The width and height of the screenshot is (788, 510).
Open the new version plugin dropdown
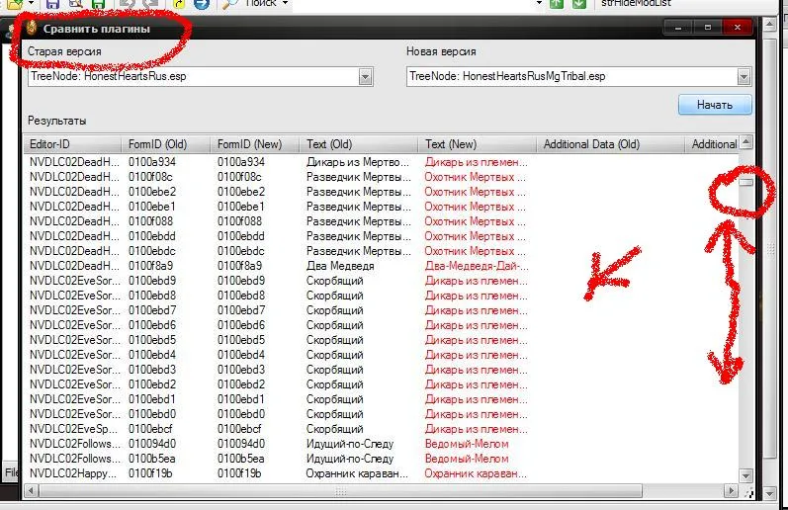tap(744, 77)
